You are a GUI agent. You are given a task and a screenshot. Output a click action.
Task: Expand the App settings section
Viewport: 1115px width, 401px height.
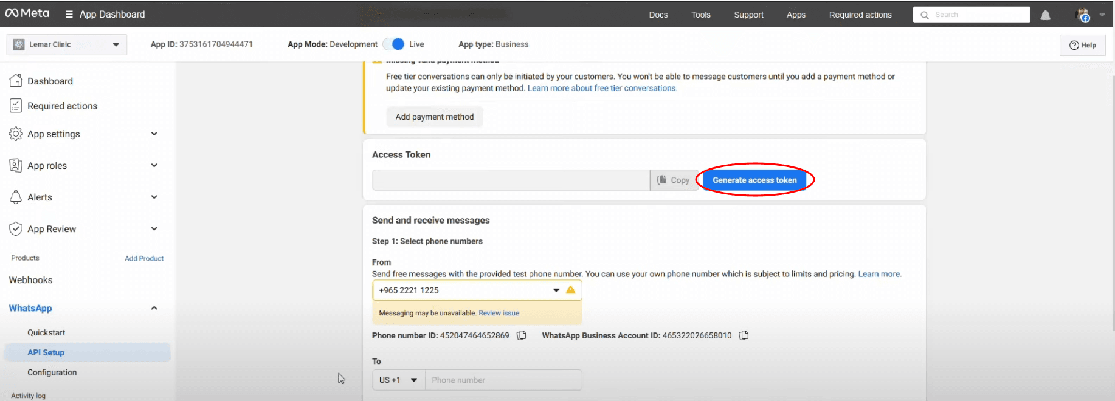154,134
